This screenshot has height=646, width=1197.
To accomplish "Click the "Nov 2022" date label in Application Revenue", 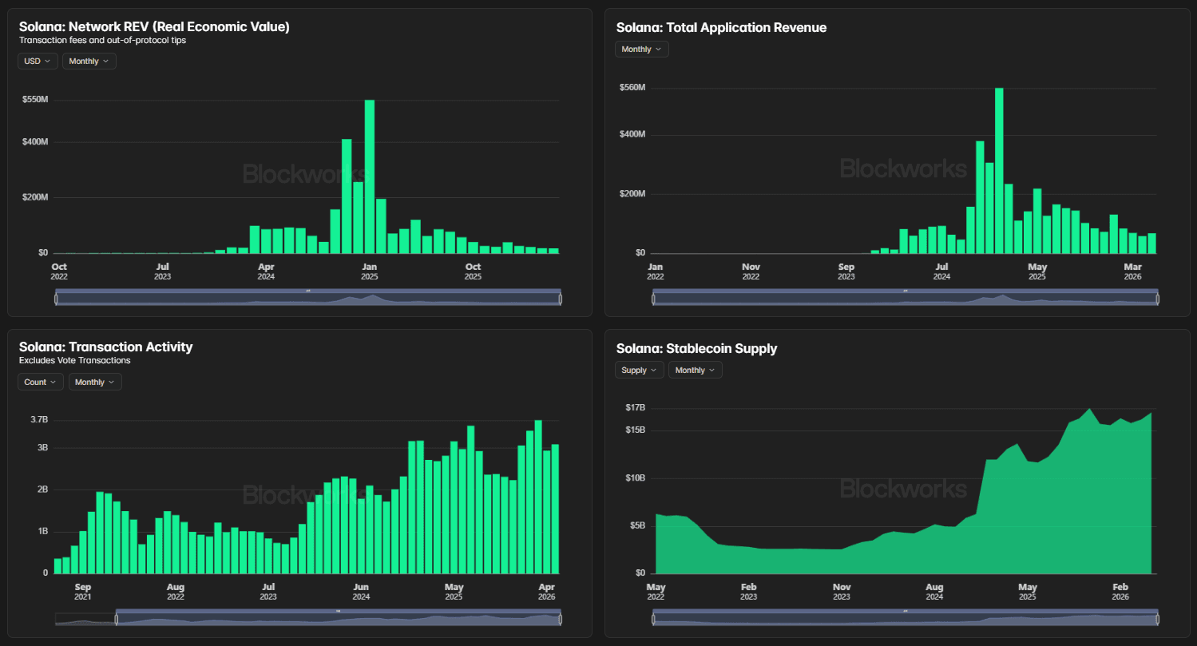I will click(751, 271).
